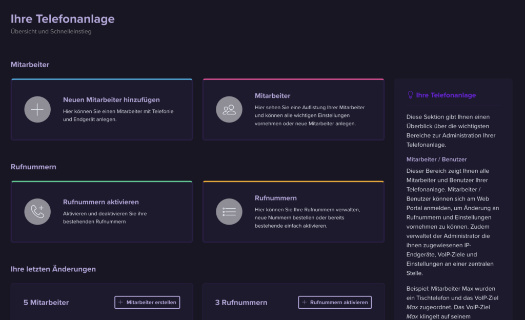This screenshot has height=320, width=525.
Task: Open the pink-bordered Mitarbeiter card title
Action: [272, 96]
